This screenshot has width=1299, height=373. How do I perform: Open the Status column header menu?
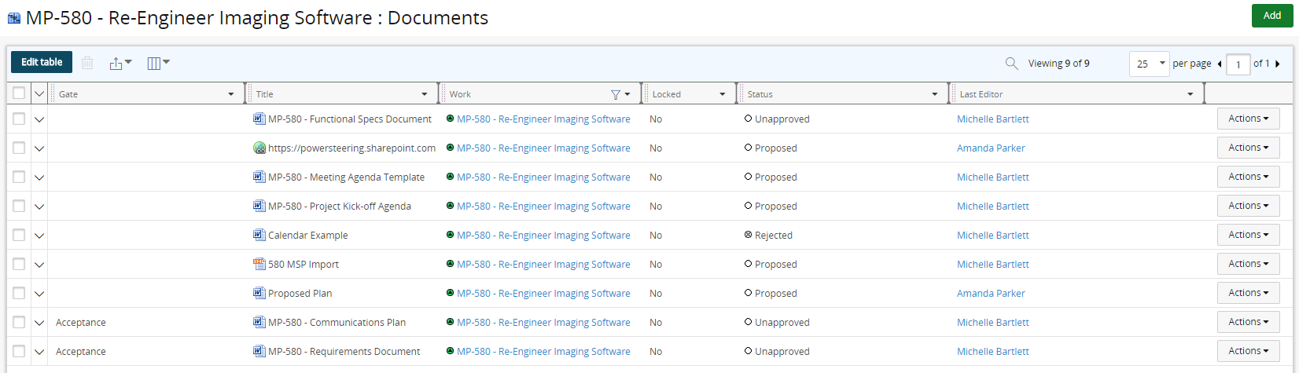(934, 94)
